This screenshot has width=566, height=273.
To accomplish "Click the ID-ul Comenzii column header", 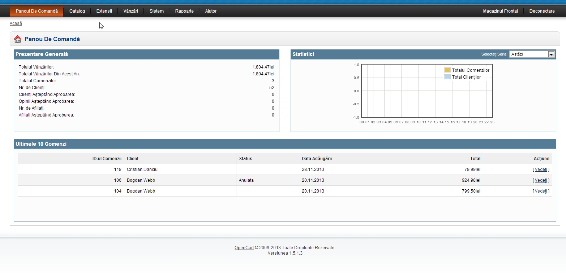I will [107, 159].
